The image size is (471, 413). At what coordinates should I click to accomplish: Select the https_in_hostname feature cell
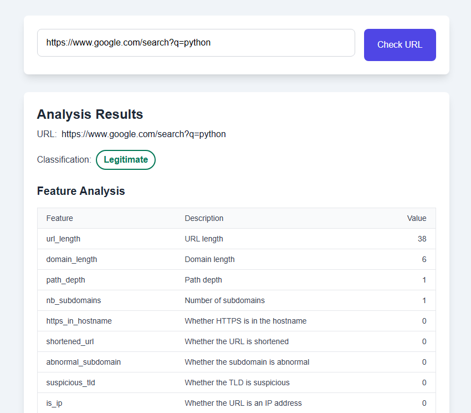79,321
